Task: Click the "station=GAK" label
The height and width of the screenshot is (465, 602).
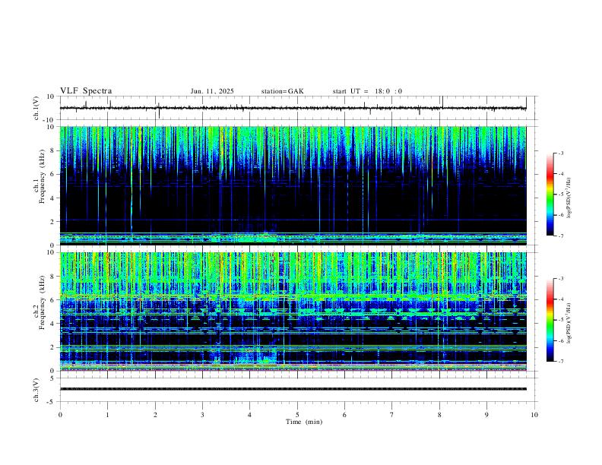Action: (x=282, y=91)
